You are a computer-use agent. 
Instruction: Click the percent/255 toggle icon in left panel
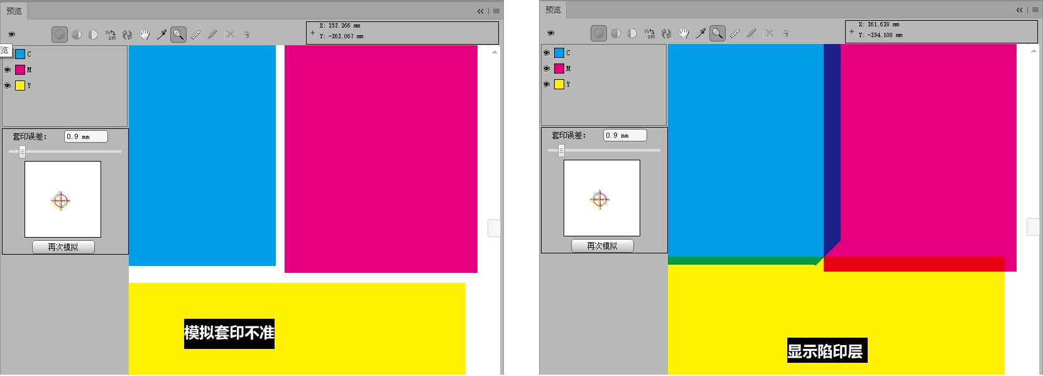tap(111, 35)
